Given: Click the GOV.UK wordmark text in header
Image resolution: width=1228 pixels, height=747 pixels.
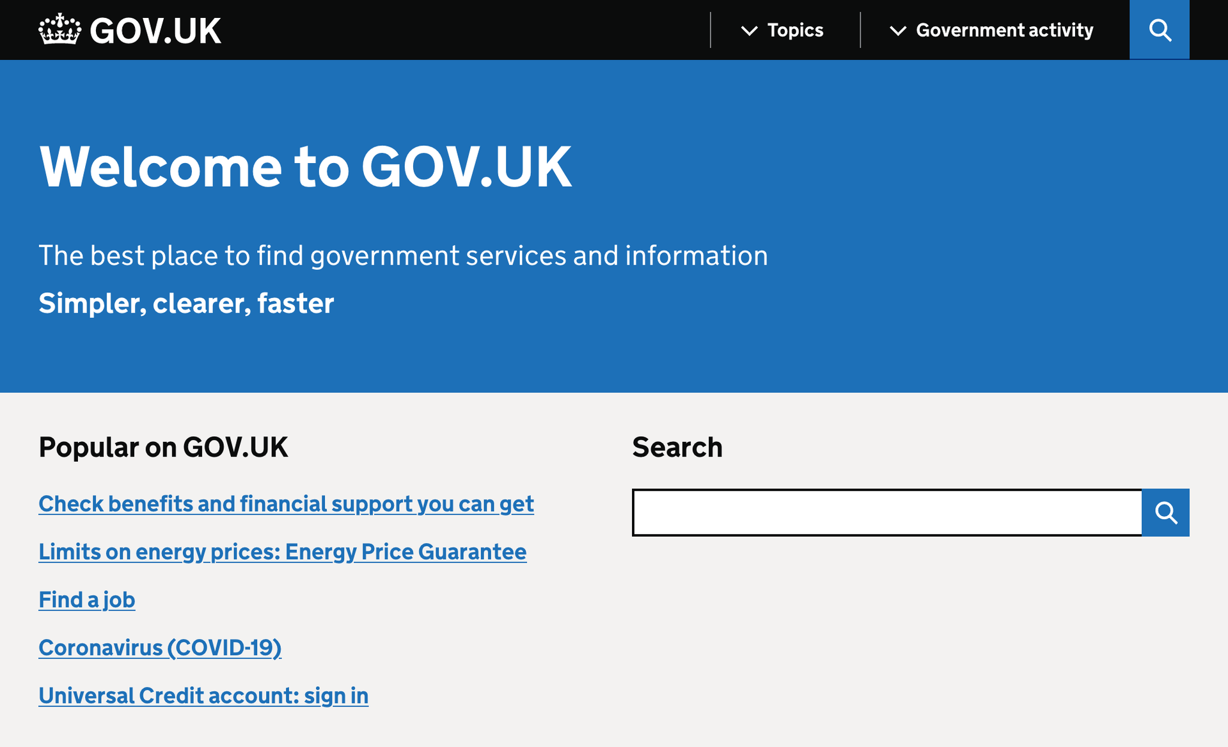Looking at the screenshot, I should point(155,31).
